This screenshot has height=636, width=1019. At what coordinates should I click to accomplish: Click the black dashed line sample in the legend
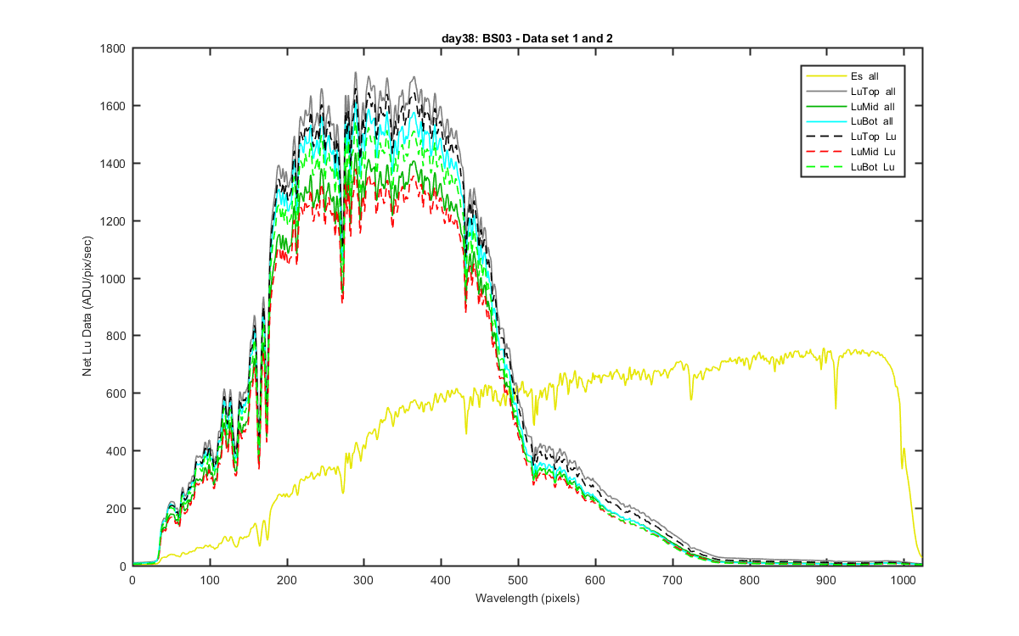pos(825,137)
